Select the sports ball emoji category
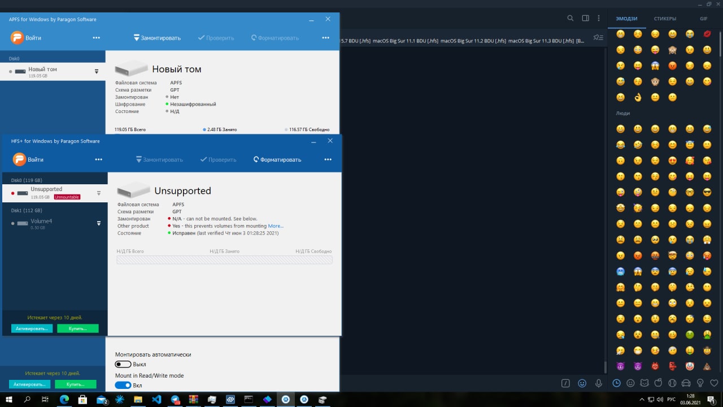The width and height of the screenshot is (723, 407). pos(672,383)
